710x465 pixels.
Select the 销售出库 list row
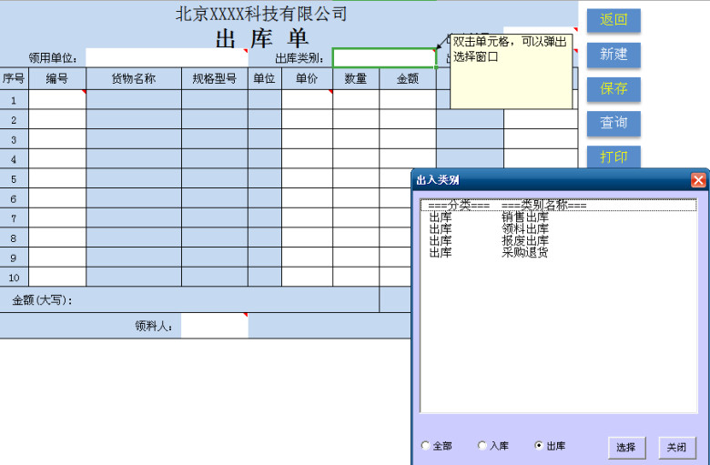coord(559,217)
